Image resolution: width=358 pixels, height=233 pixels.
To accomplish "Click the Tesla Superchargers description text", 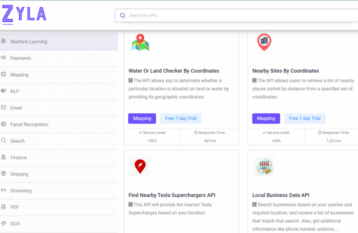I will coord(170,209).
